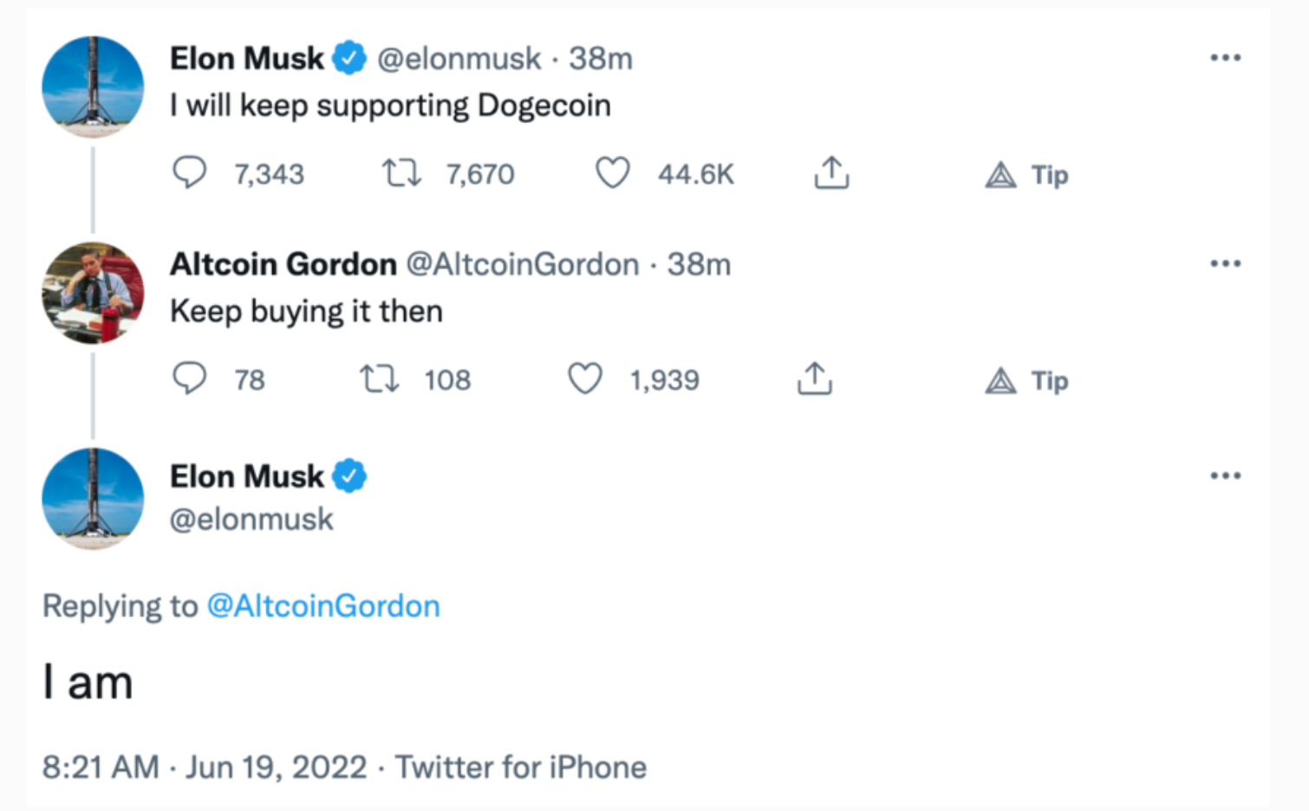
Task: Open more options for the 'I am' tweet
Action: pyautogui.click(x=1225, y=476)
